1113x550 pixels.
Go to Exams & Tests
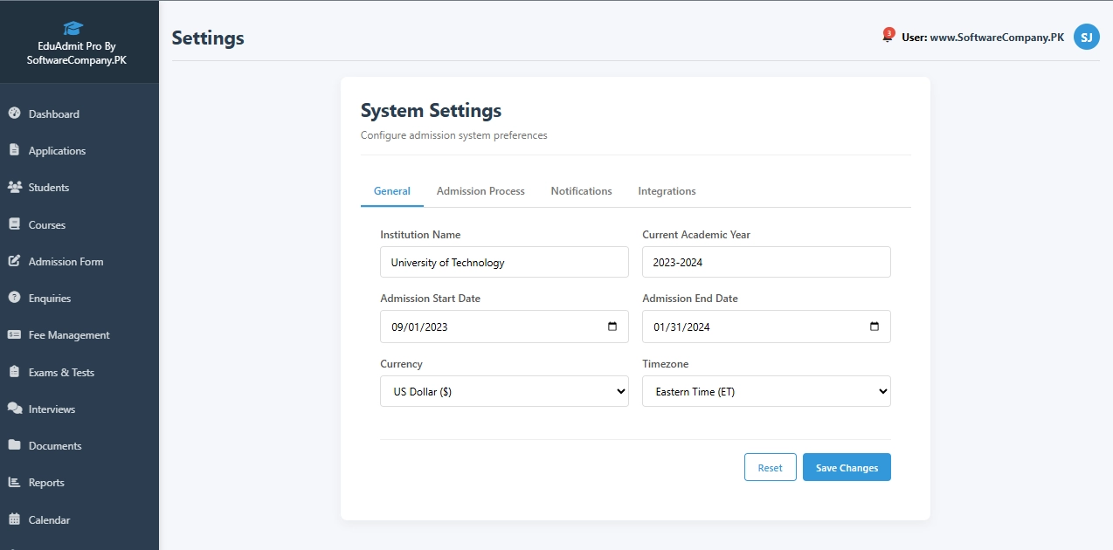(61, 372)
